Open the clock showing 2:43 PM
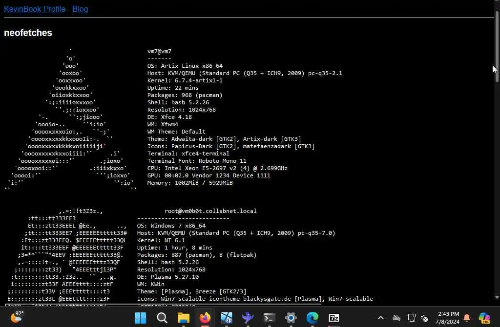The image size is (500, 327). [447, 318]
